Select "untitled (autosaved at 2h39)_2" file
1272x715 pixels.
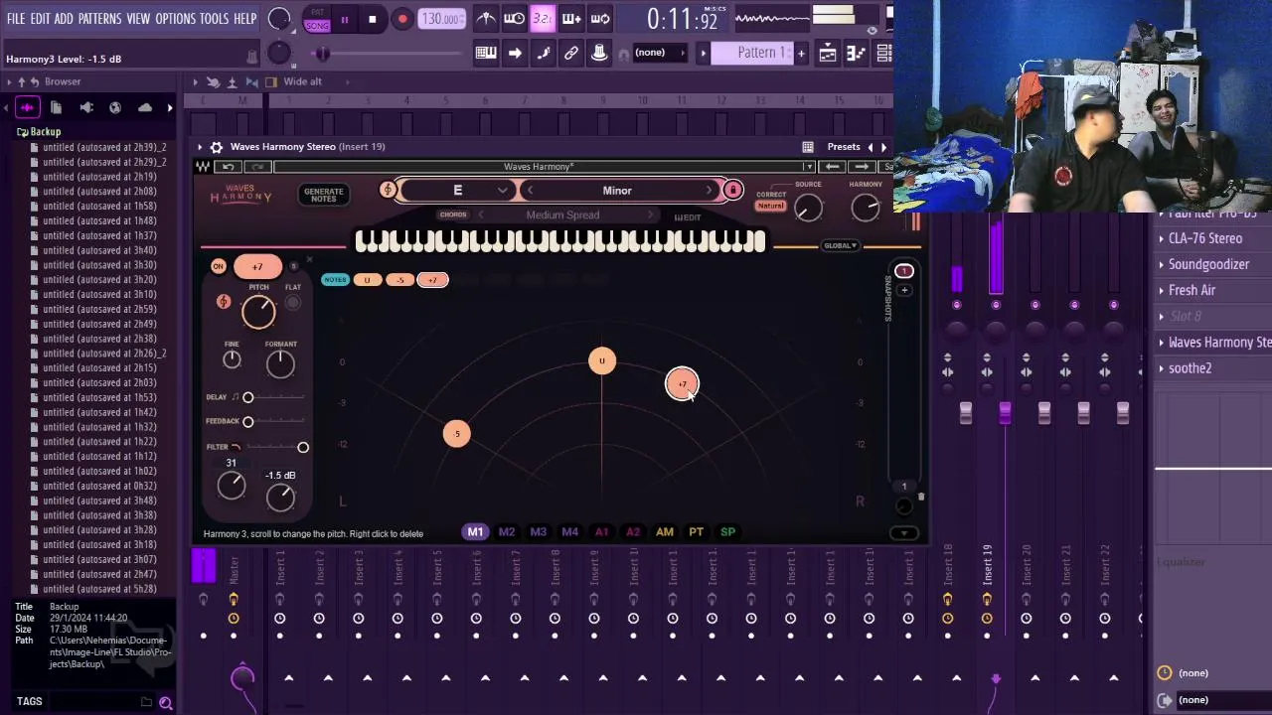coord(104,147)
